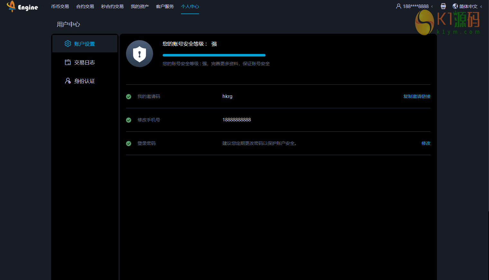Click the Engine logo in the header
The width and height of the screenshot is (489, 280).
[x=22, y=6]
